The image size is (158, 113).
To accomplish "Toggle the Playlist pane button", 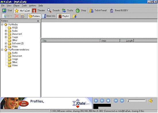I will point(64,16).
